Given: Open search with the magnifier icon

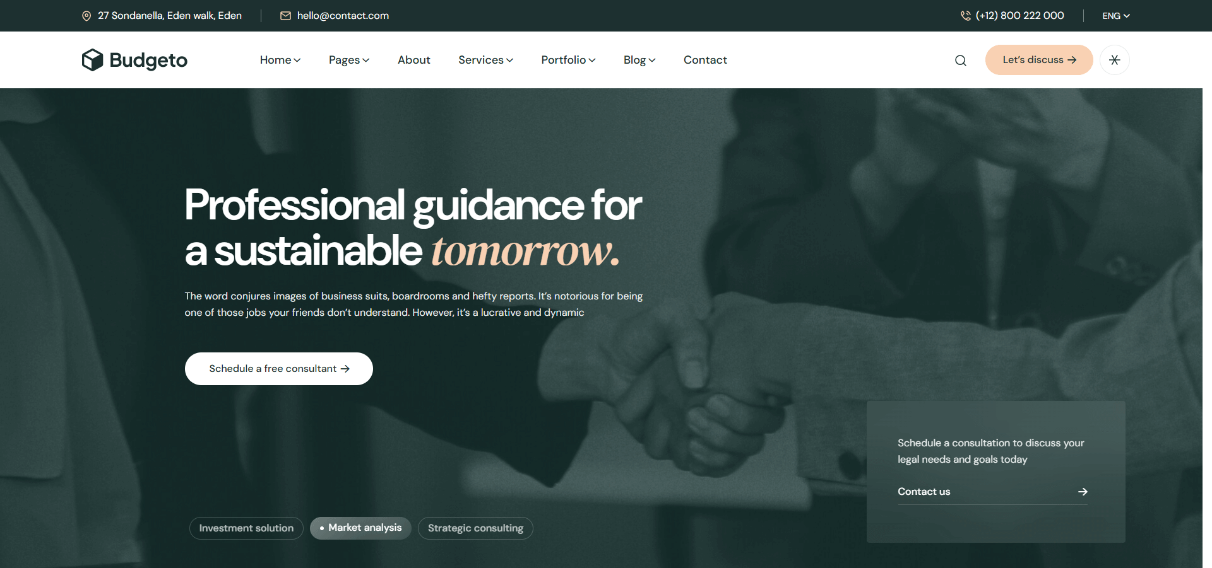Looking at the screenshot, I should click(x=961, y=61).
